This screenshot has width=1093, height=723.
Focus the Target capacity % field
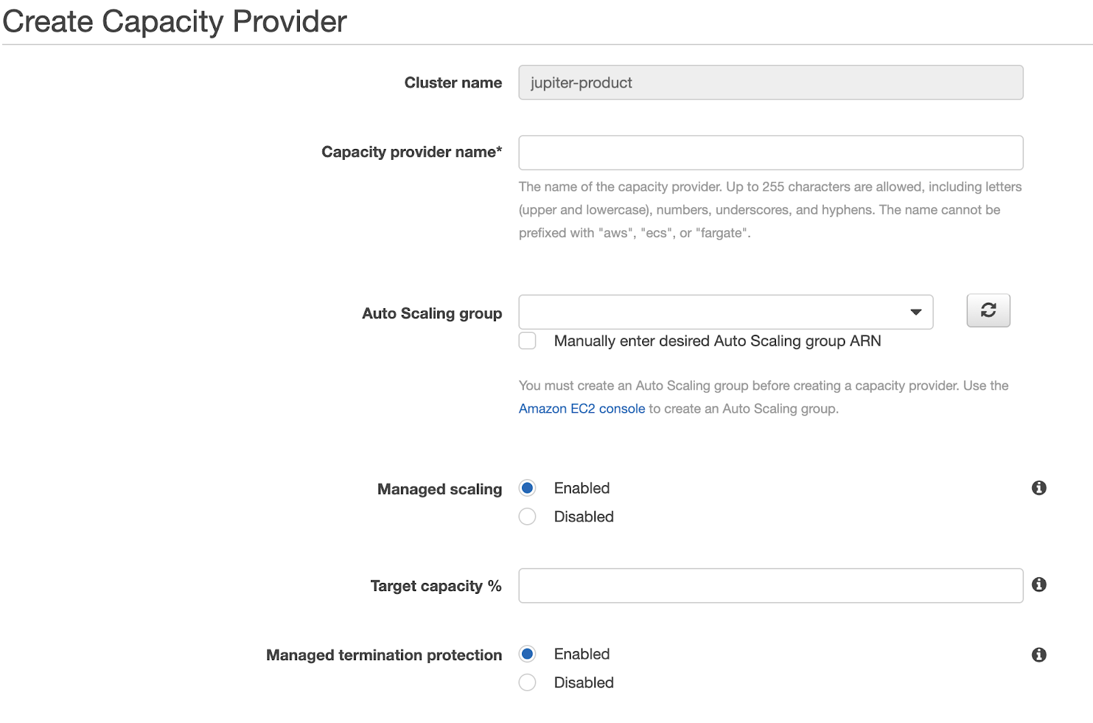pyautogui.click(x=771, y=586)
